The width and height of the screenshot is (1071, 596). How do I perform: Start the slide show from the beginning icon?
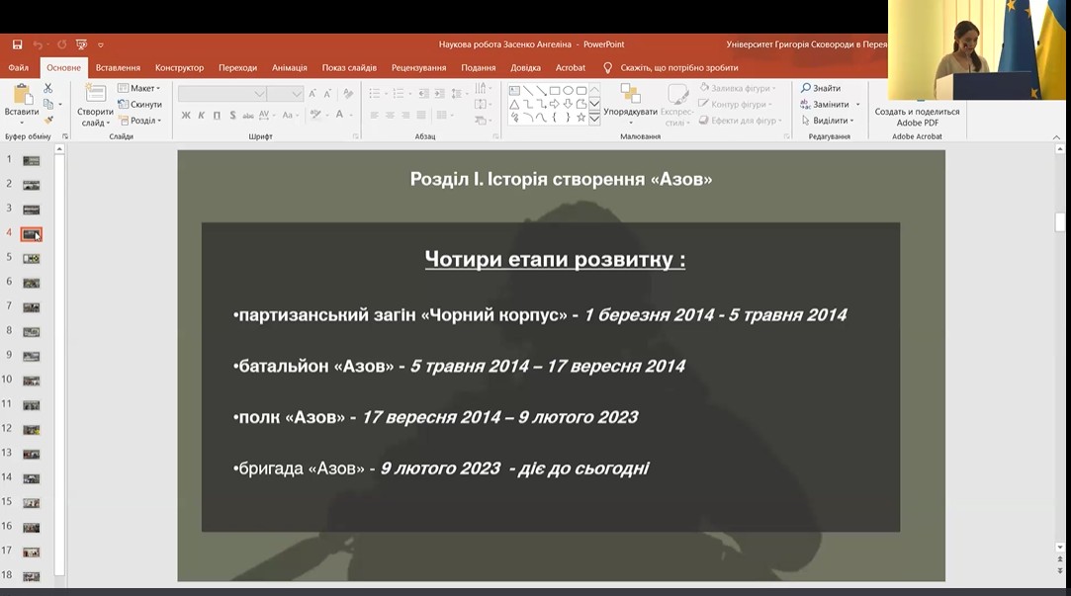tap(82, 44)
